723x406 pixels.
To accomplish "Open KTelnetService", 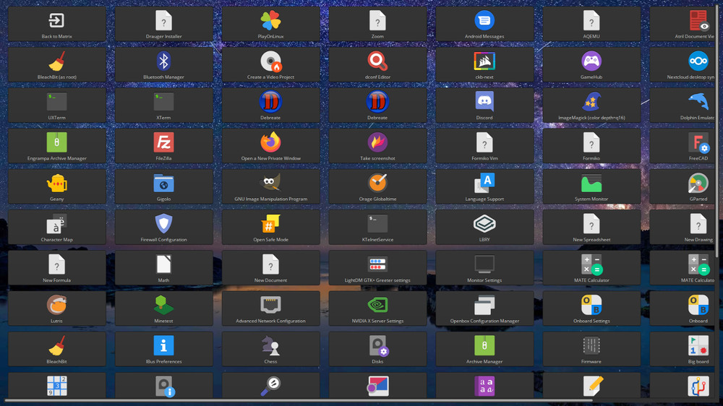I will [377, 227].
